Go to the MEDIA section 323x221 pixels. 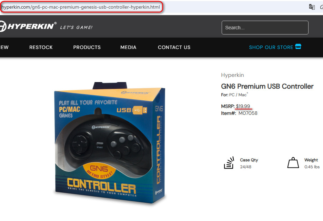(x=128, y=47)
